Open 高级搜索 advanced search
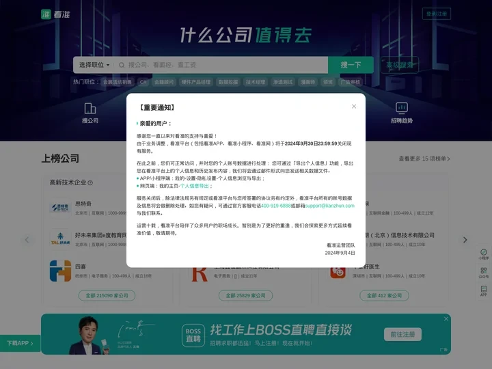The height and width of the screenshot is (369, 492). 400,65
